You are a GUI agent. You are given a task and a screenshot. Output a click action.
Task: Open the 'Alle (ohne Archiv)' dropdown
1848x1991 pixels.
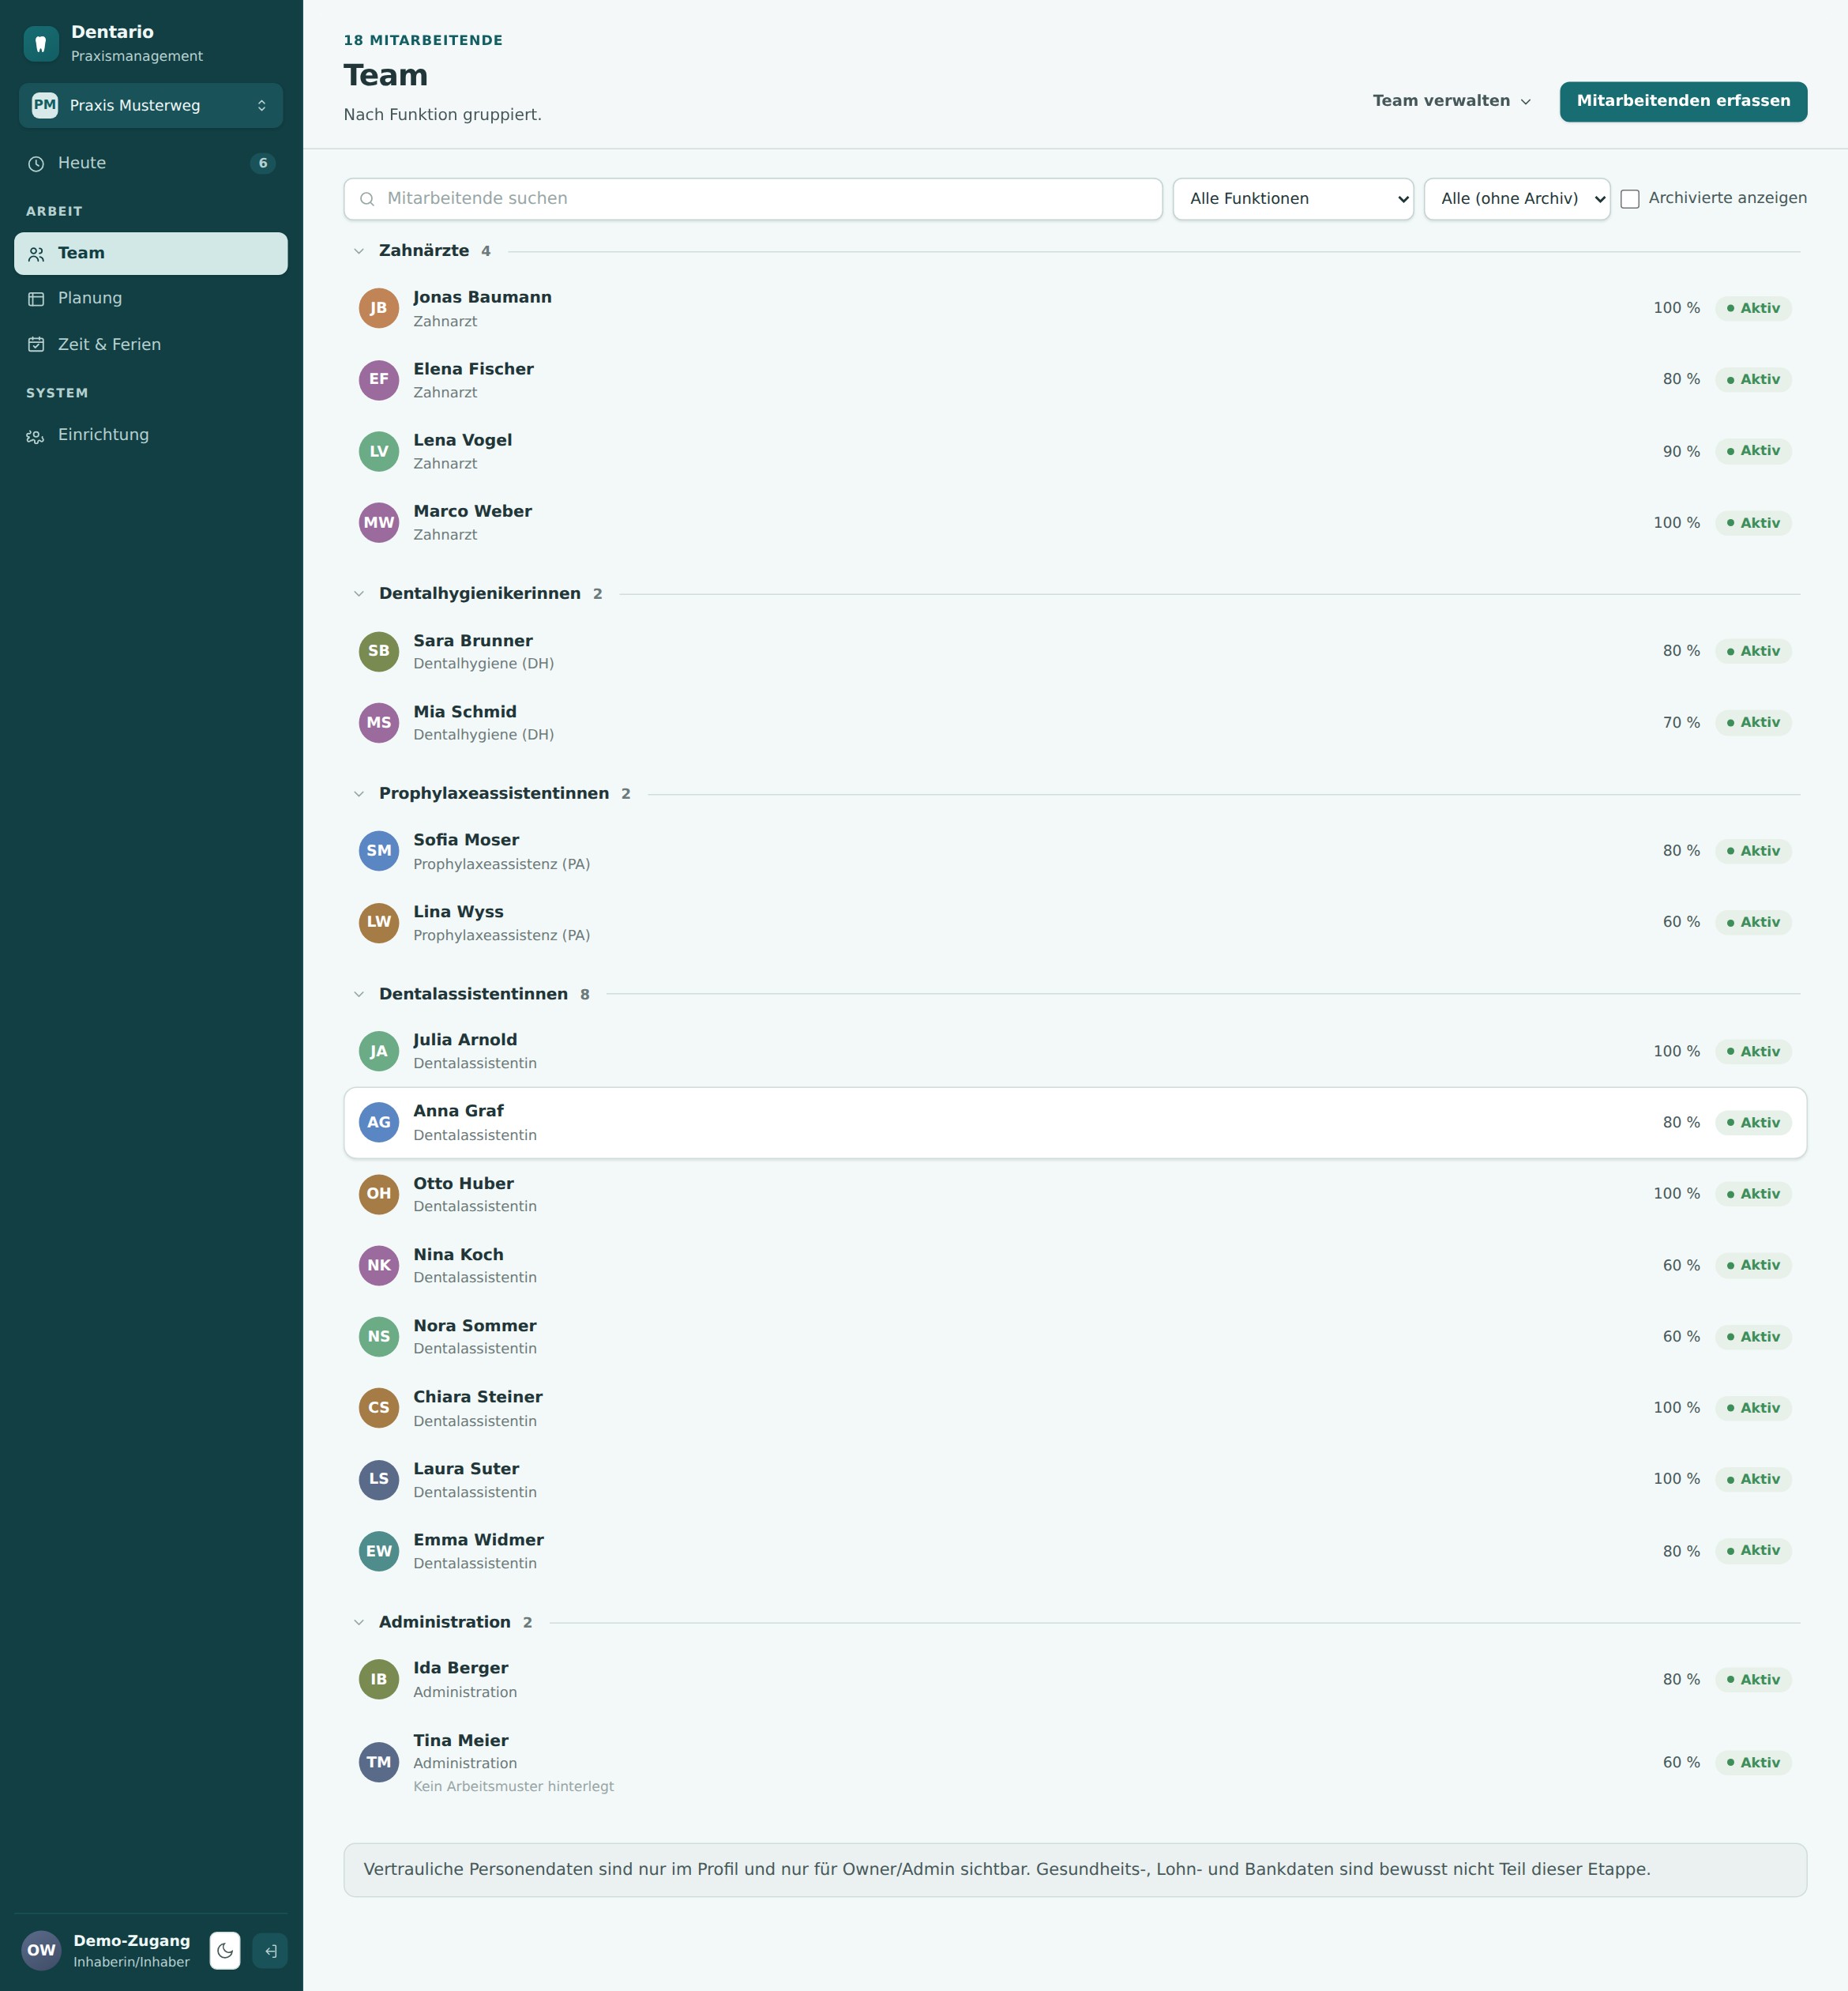click(x=1517, y=199)
